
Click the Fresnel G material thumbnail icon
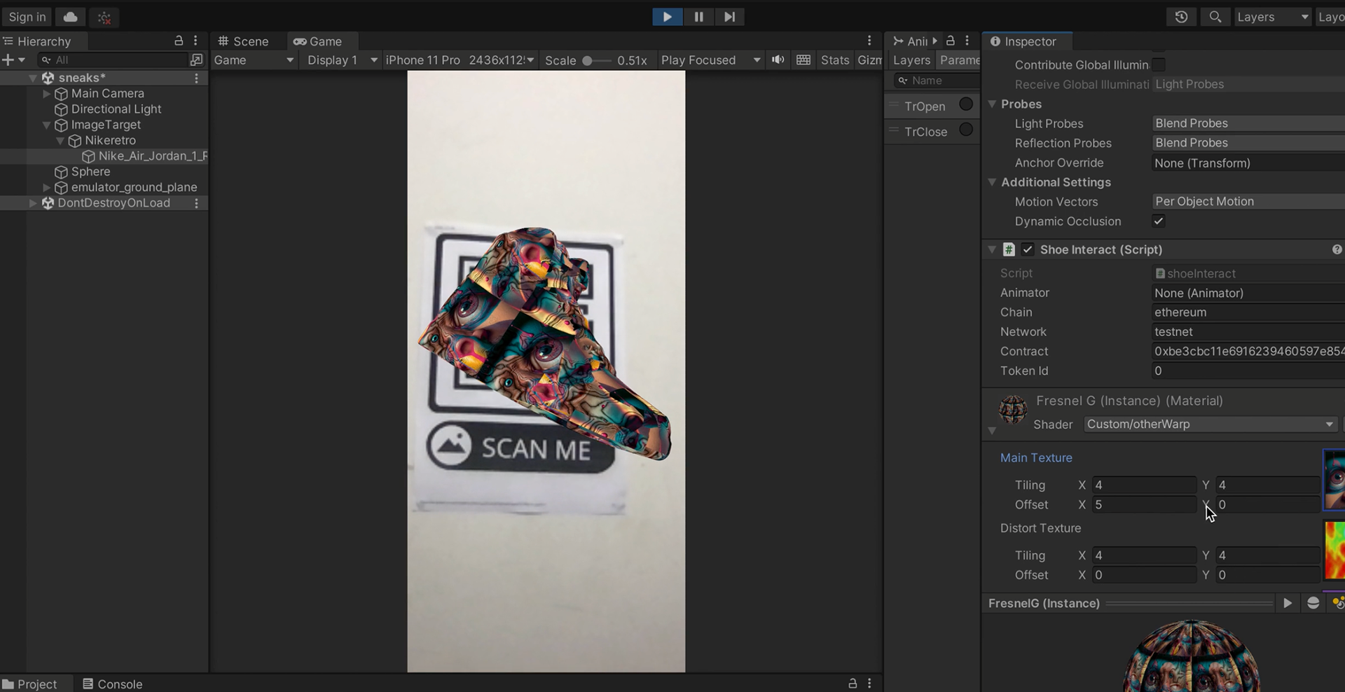click(x=1012, y=410)
